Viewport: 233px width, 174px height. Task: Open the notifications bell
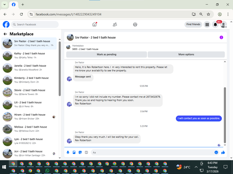click(215, 25)
